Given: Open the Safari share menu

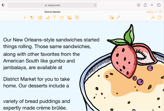Looking at the screenshot, I should click(145, 5).
